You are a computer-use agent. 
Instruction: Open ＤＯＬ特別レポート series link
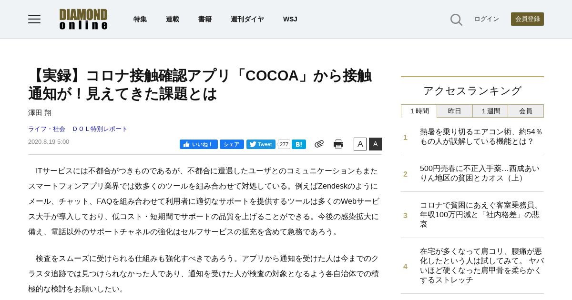(x=100, y=129)
